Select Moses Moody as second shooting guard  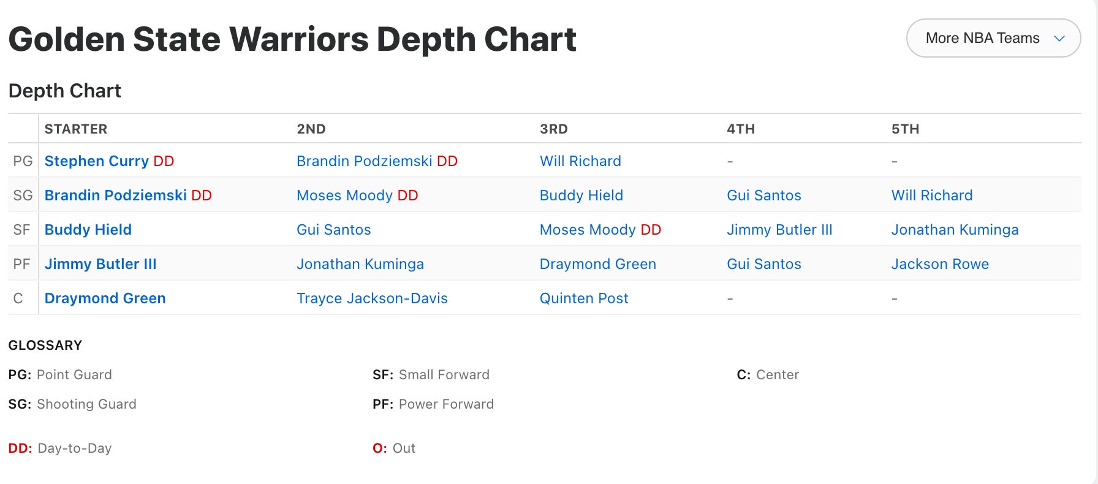[344, 195]
